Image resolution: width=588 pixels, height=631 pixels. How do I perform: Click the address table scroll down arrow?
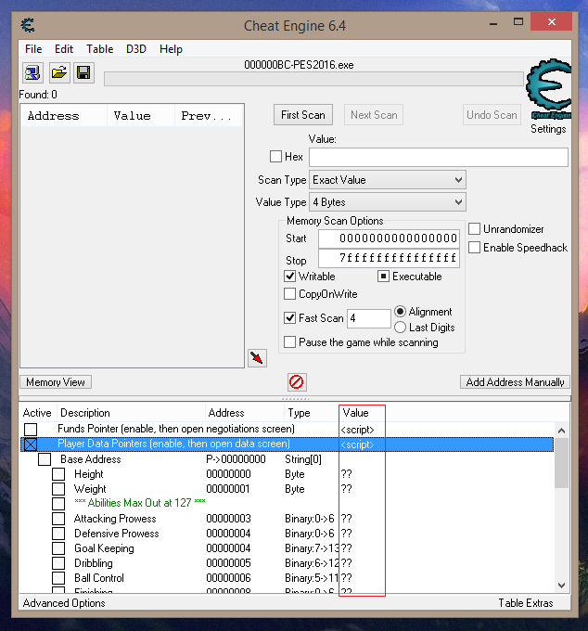561,586
